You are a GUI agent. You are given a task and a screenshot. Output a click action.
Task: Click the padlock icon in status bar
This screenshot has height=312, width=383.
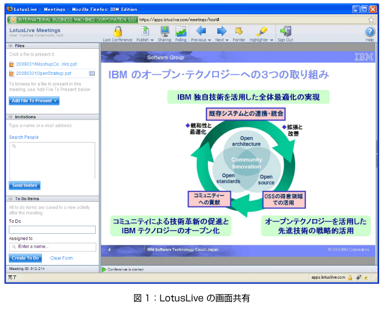click(x=350, y=278)
